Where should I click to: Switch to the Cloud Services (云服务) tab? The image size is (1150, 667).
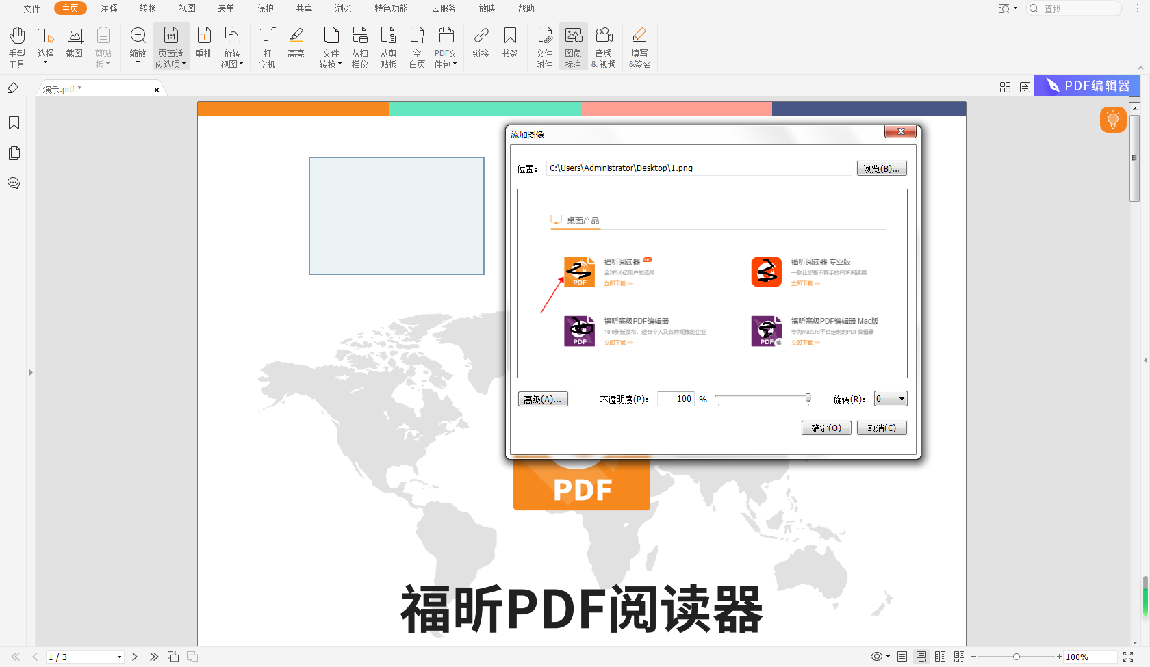pyautogui.click(x=444, y=9)
